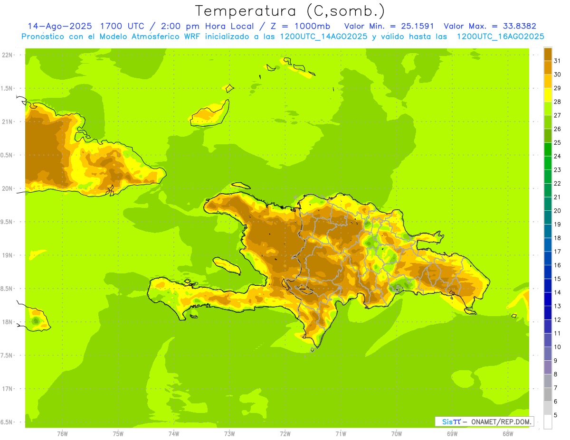
Task: Click the '21N' latitude axis label
Action: pos(7,122)
